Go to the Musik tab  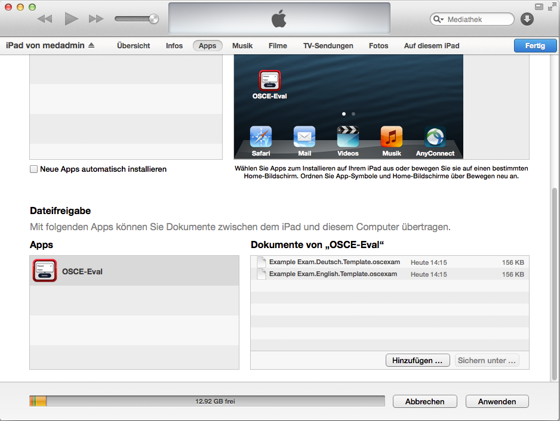click(x=242, y=46)
